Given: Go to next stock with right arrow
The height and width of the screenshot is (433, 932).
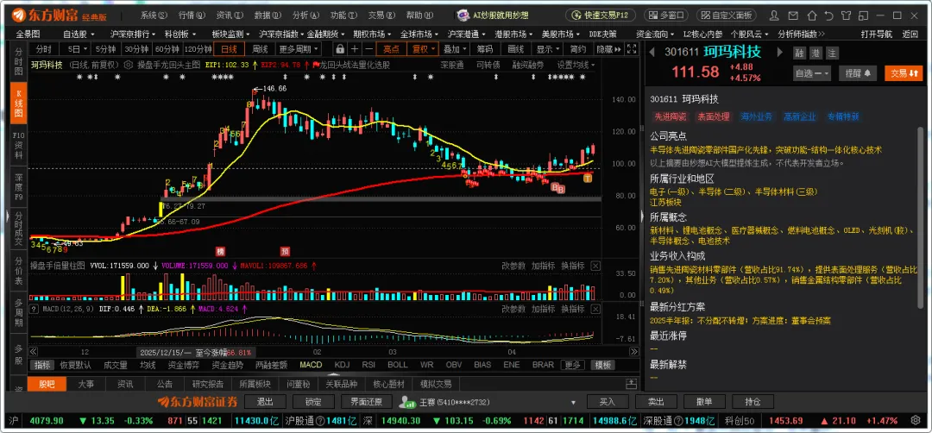Looking at the screenshot, I should [x=780, y=53].
